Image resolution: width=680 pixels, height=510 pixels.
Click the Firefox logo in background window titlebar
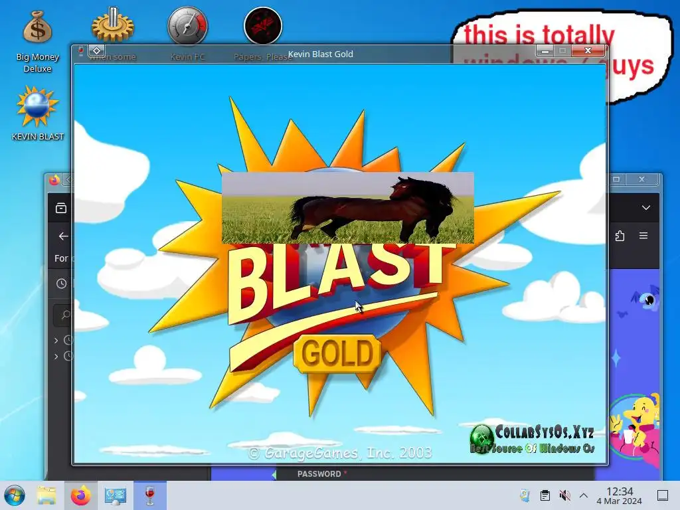click(x=54, y=180)
